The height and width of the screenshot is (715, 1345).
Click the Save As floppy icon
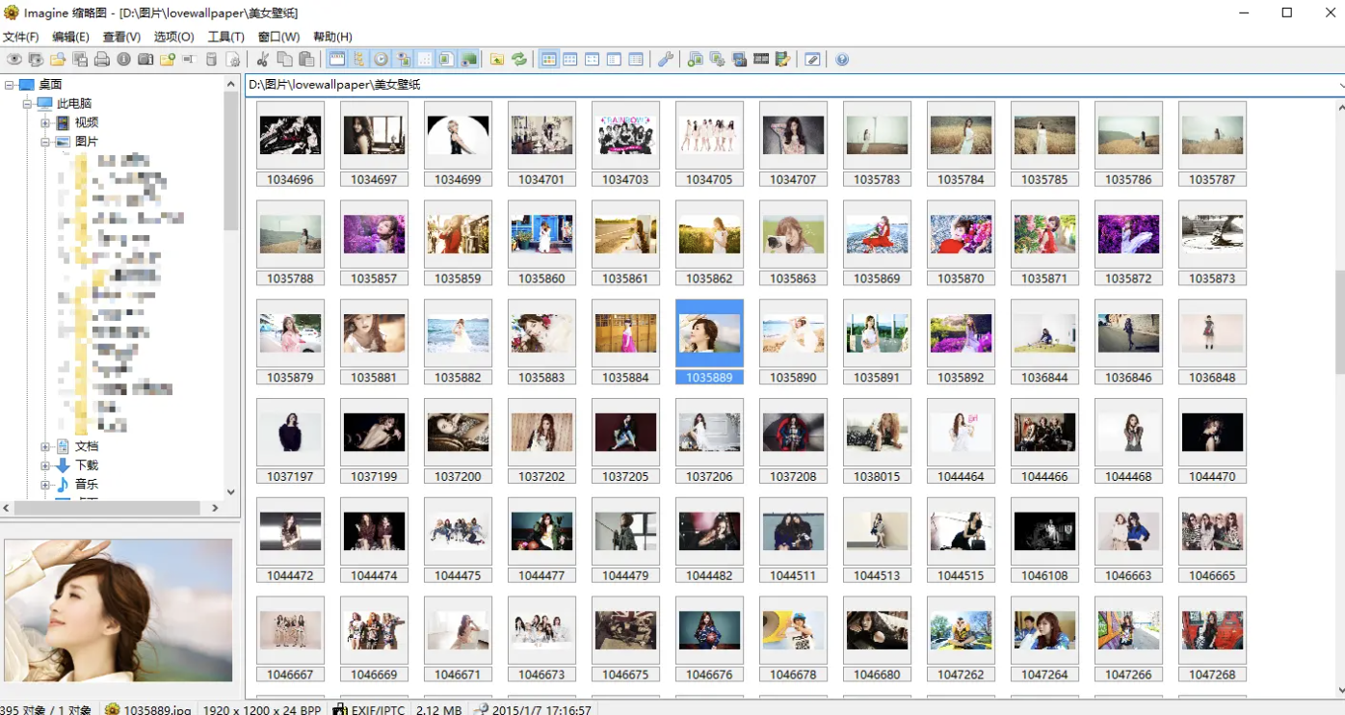80,60
